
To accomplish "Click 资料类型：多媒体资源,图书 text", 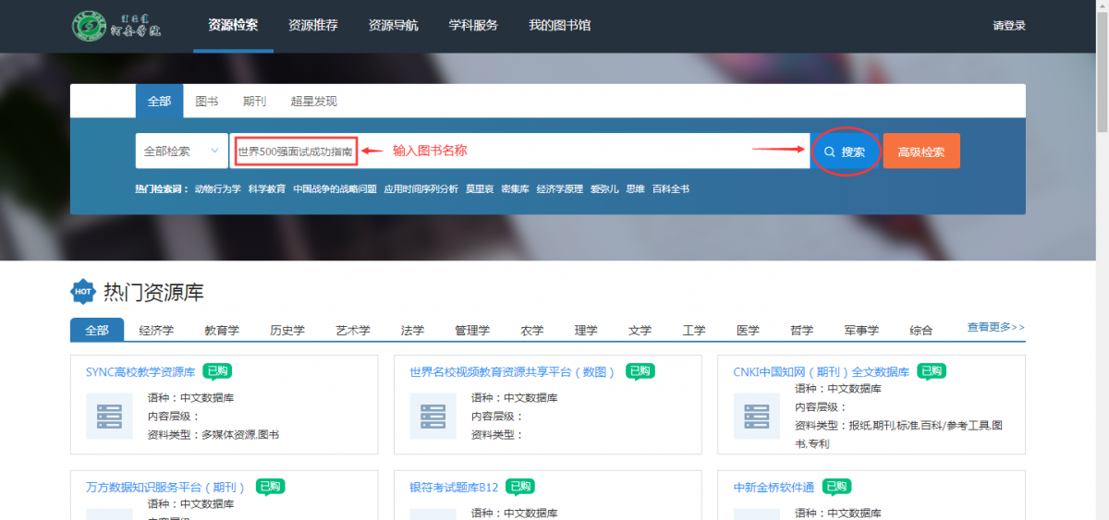I will coord(213,434).
